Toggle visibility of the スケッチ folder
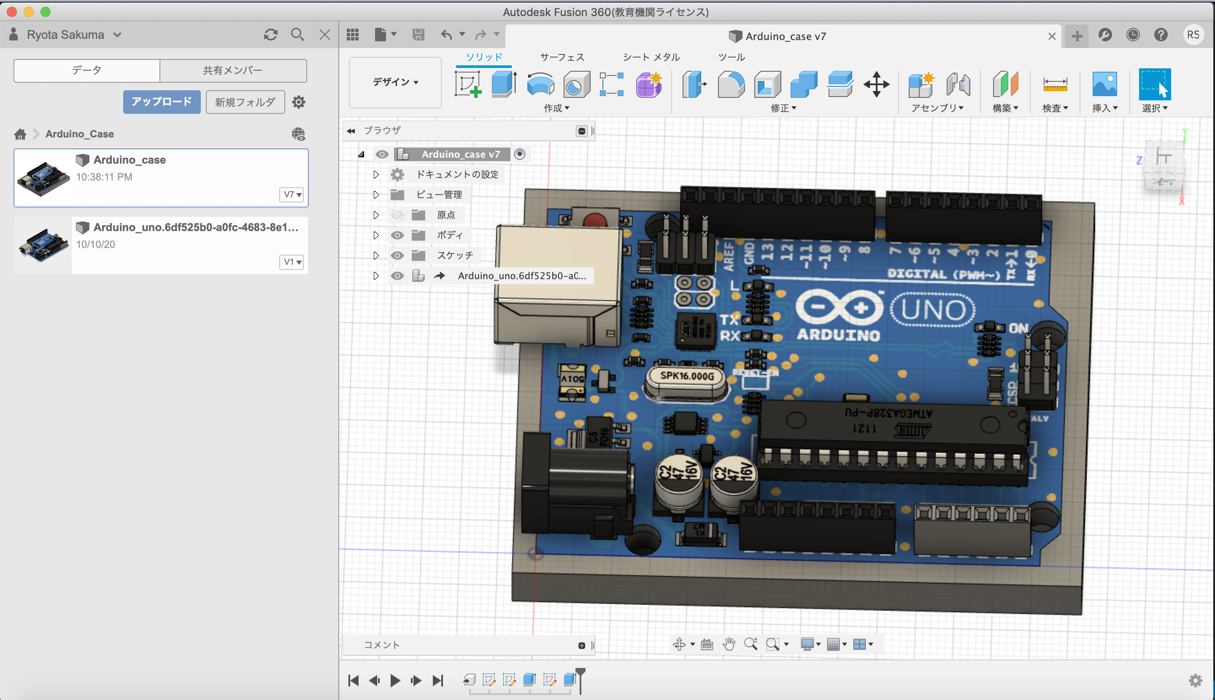This screenshot has width=1215, height=700. coord(397,255)
